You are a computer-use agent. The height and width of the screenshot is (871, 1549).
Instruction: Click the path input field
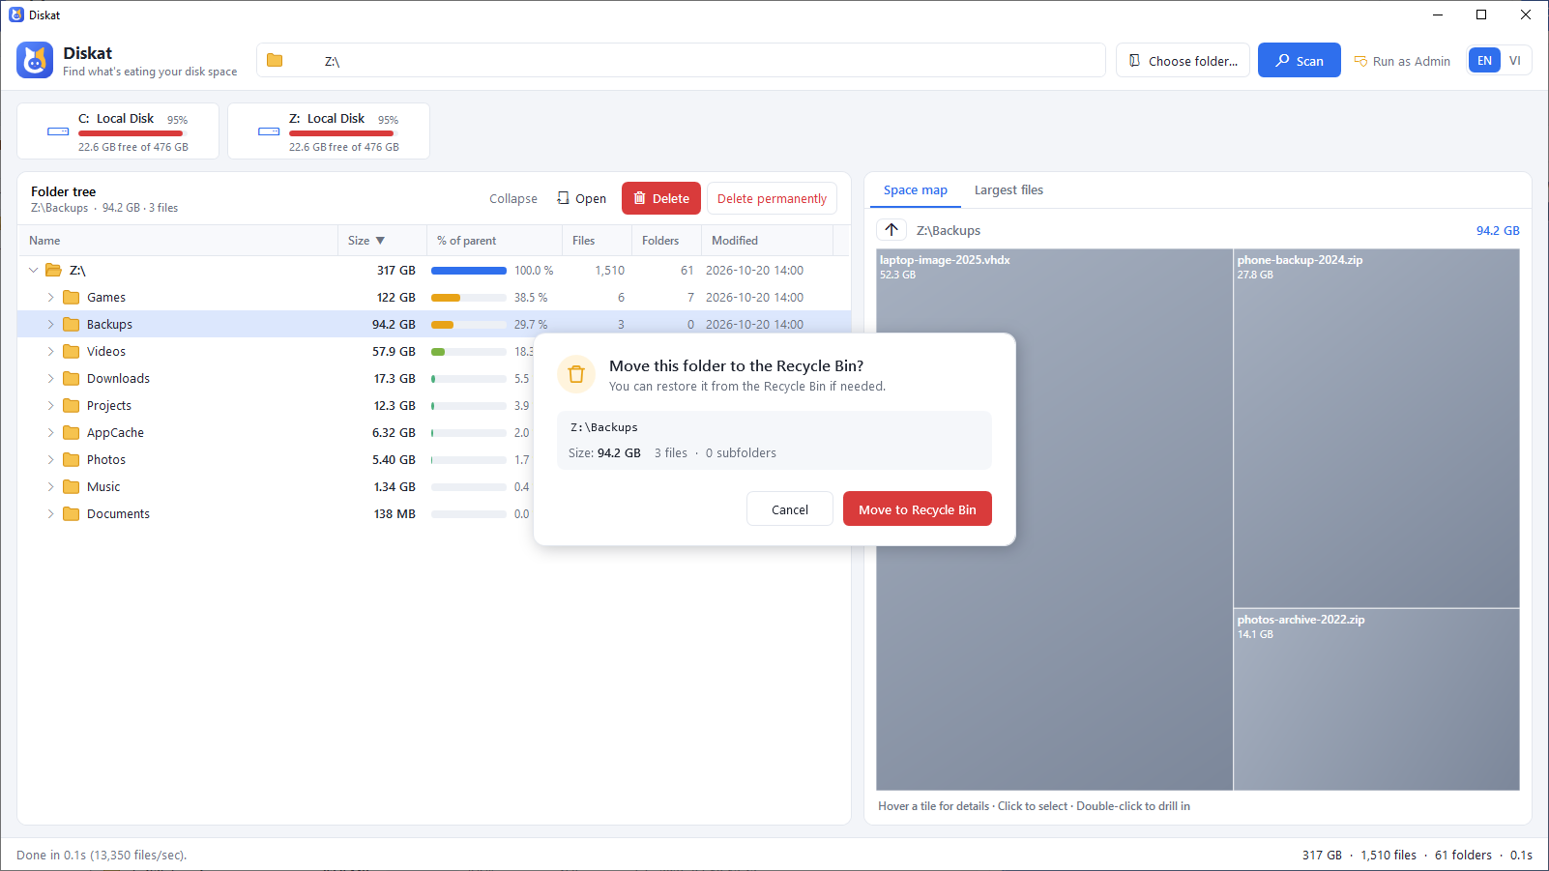681,60
